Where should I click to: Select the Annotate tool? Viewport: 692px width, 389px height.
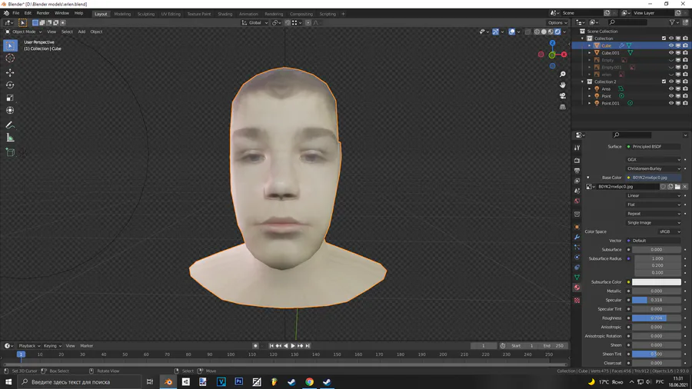click(10, 125)
